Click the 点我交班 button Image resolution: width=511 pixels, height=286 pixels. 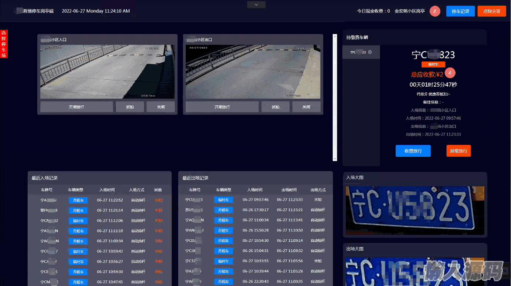[491, 11]
